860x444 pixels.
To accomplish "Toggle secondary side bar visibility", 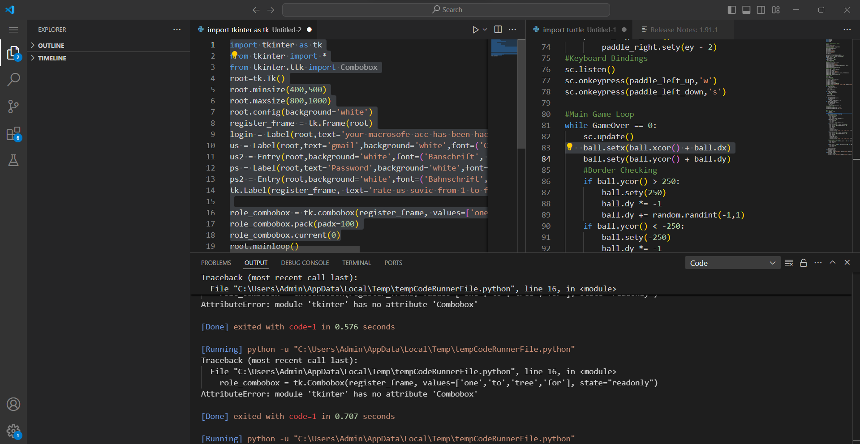I will tap(761, 10).
